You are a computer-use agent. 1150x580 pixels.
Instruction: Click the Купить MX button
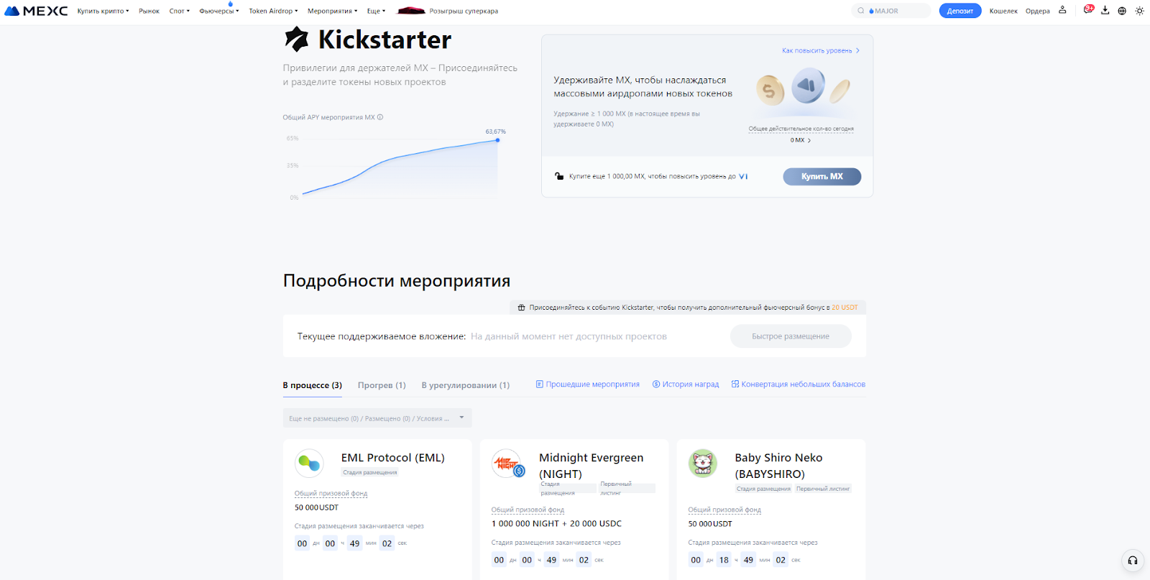tap(822, 177)
